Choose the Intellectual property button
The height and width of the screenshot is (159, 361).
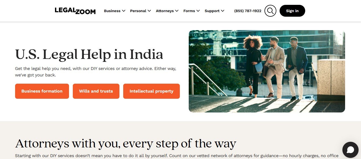152,91
